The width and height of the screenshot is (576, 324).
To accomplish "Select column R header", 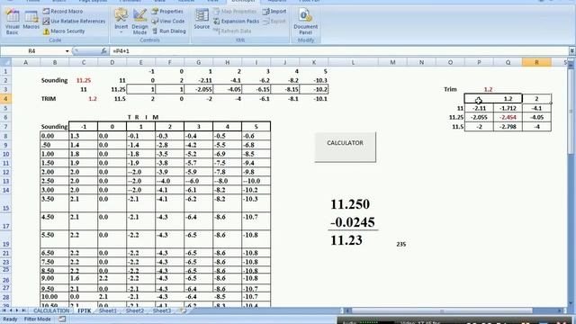I will click(x=536, y=62).
